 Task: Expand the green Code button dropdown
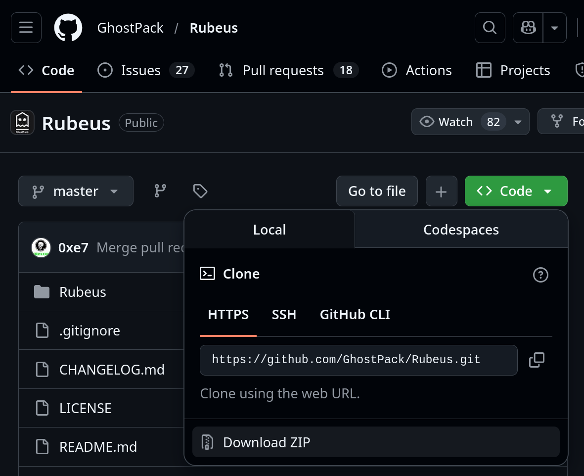tap(547, 191)
